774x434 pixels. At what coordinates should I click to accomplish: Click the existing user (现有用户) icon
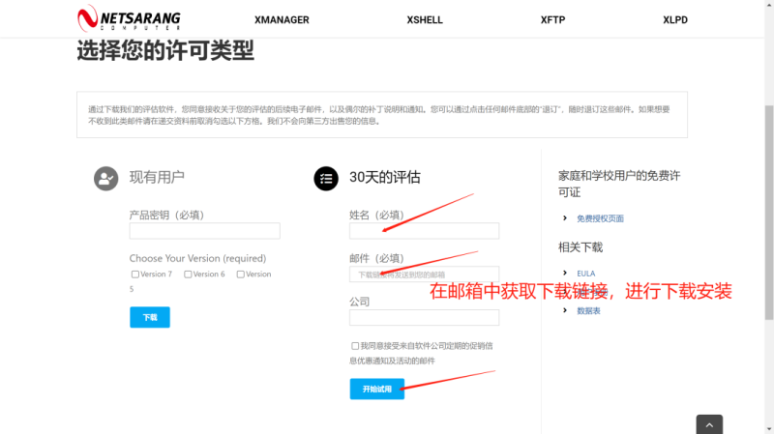(105, 178)
